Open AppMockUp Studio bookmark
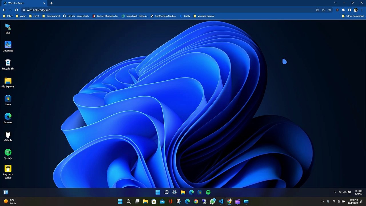366x206 pixels. tap(164, 16)
